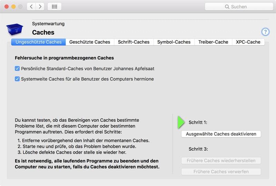Image resolution: width=276 pixels, height=186 pixels.
Task: Uncheck systemwide caches for computer hermione
Action: tap(17, 79)
